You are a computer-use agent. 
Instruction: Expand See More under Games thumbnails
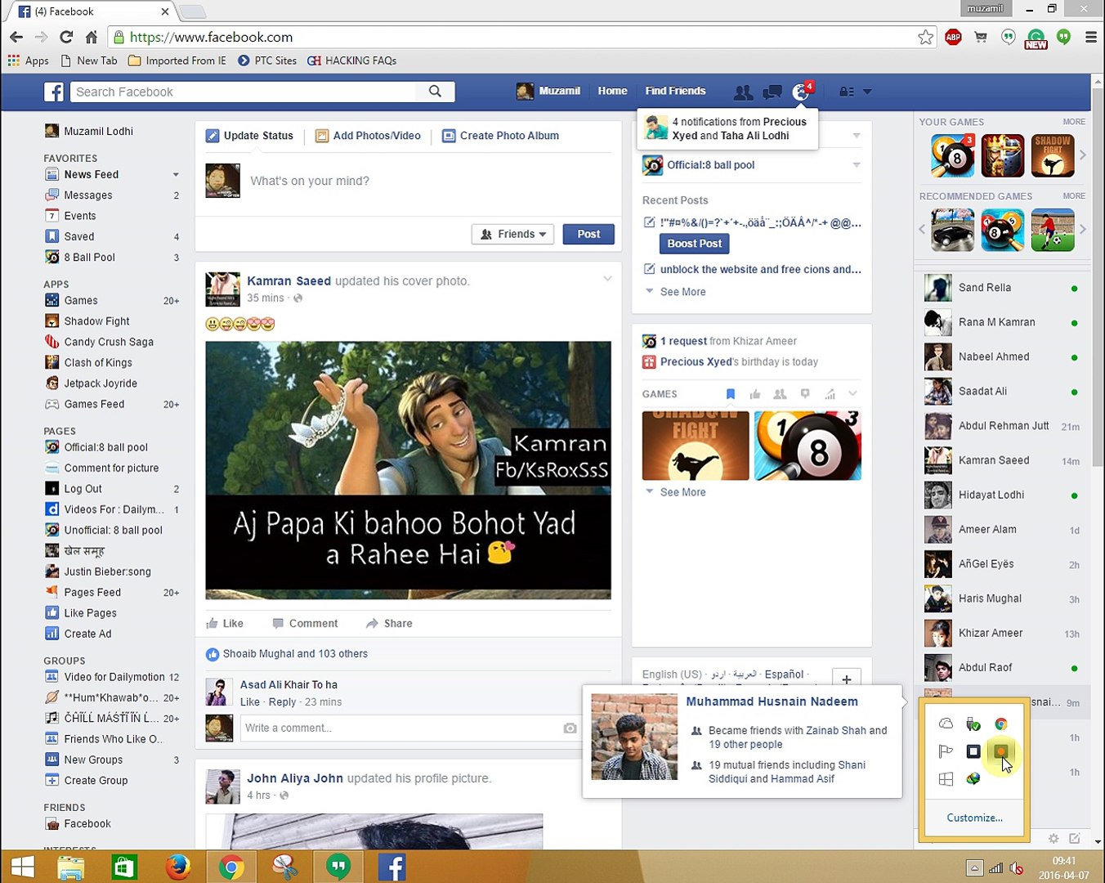tap(682, 492)
